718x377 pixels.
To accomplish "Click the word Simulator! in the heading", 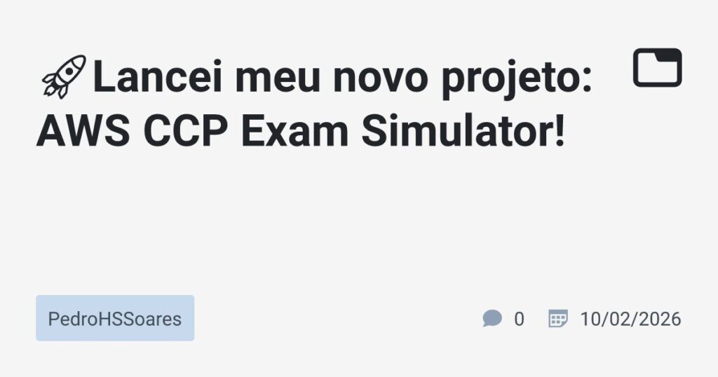I will click(x=463, y=132).
